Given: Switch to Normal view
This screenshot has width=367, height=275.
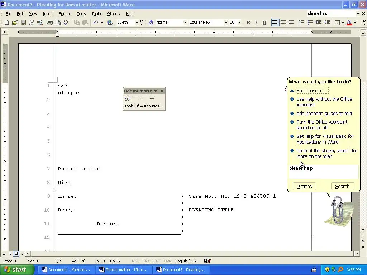Looking at the screenshot, I should pyautogui.click(x=4, y=254).
